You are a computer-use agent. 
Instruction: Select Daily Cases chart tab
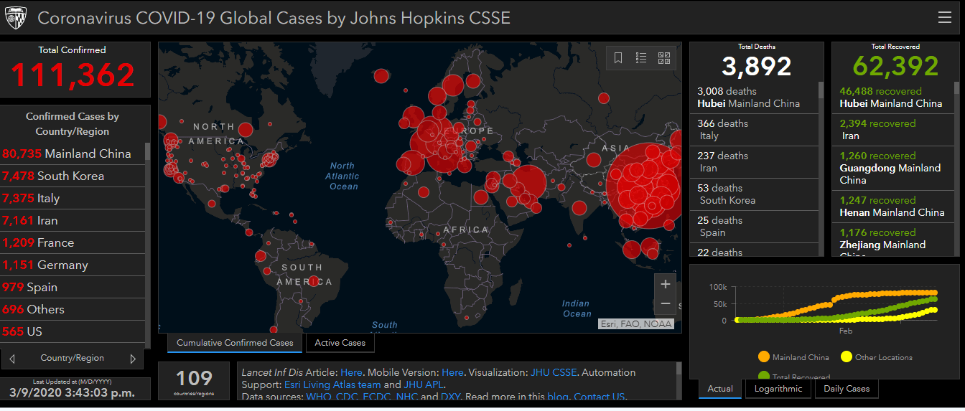[x=847, y=389]
